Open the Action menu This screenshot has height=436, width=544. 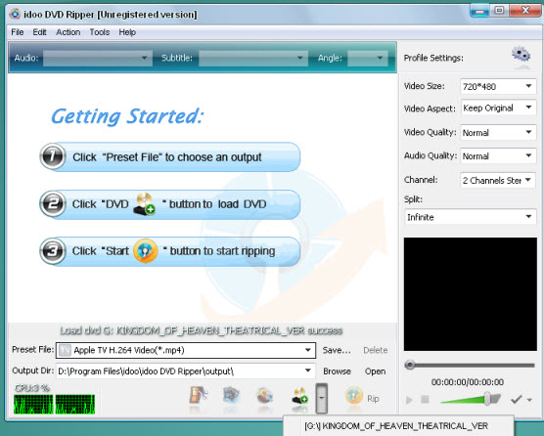pos(68,32)
